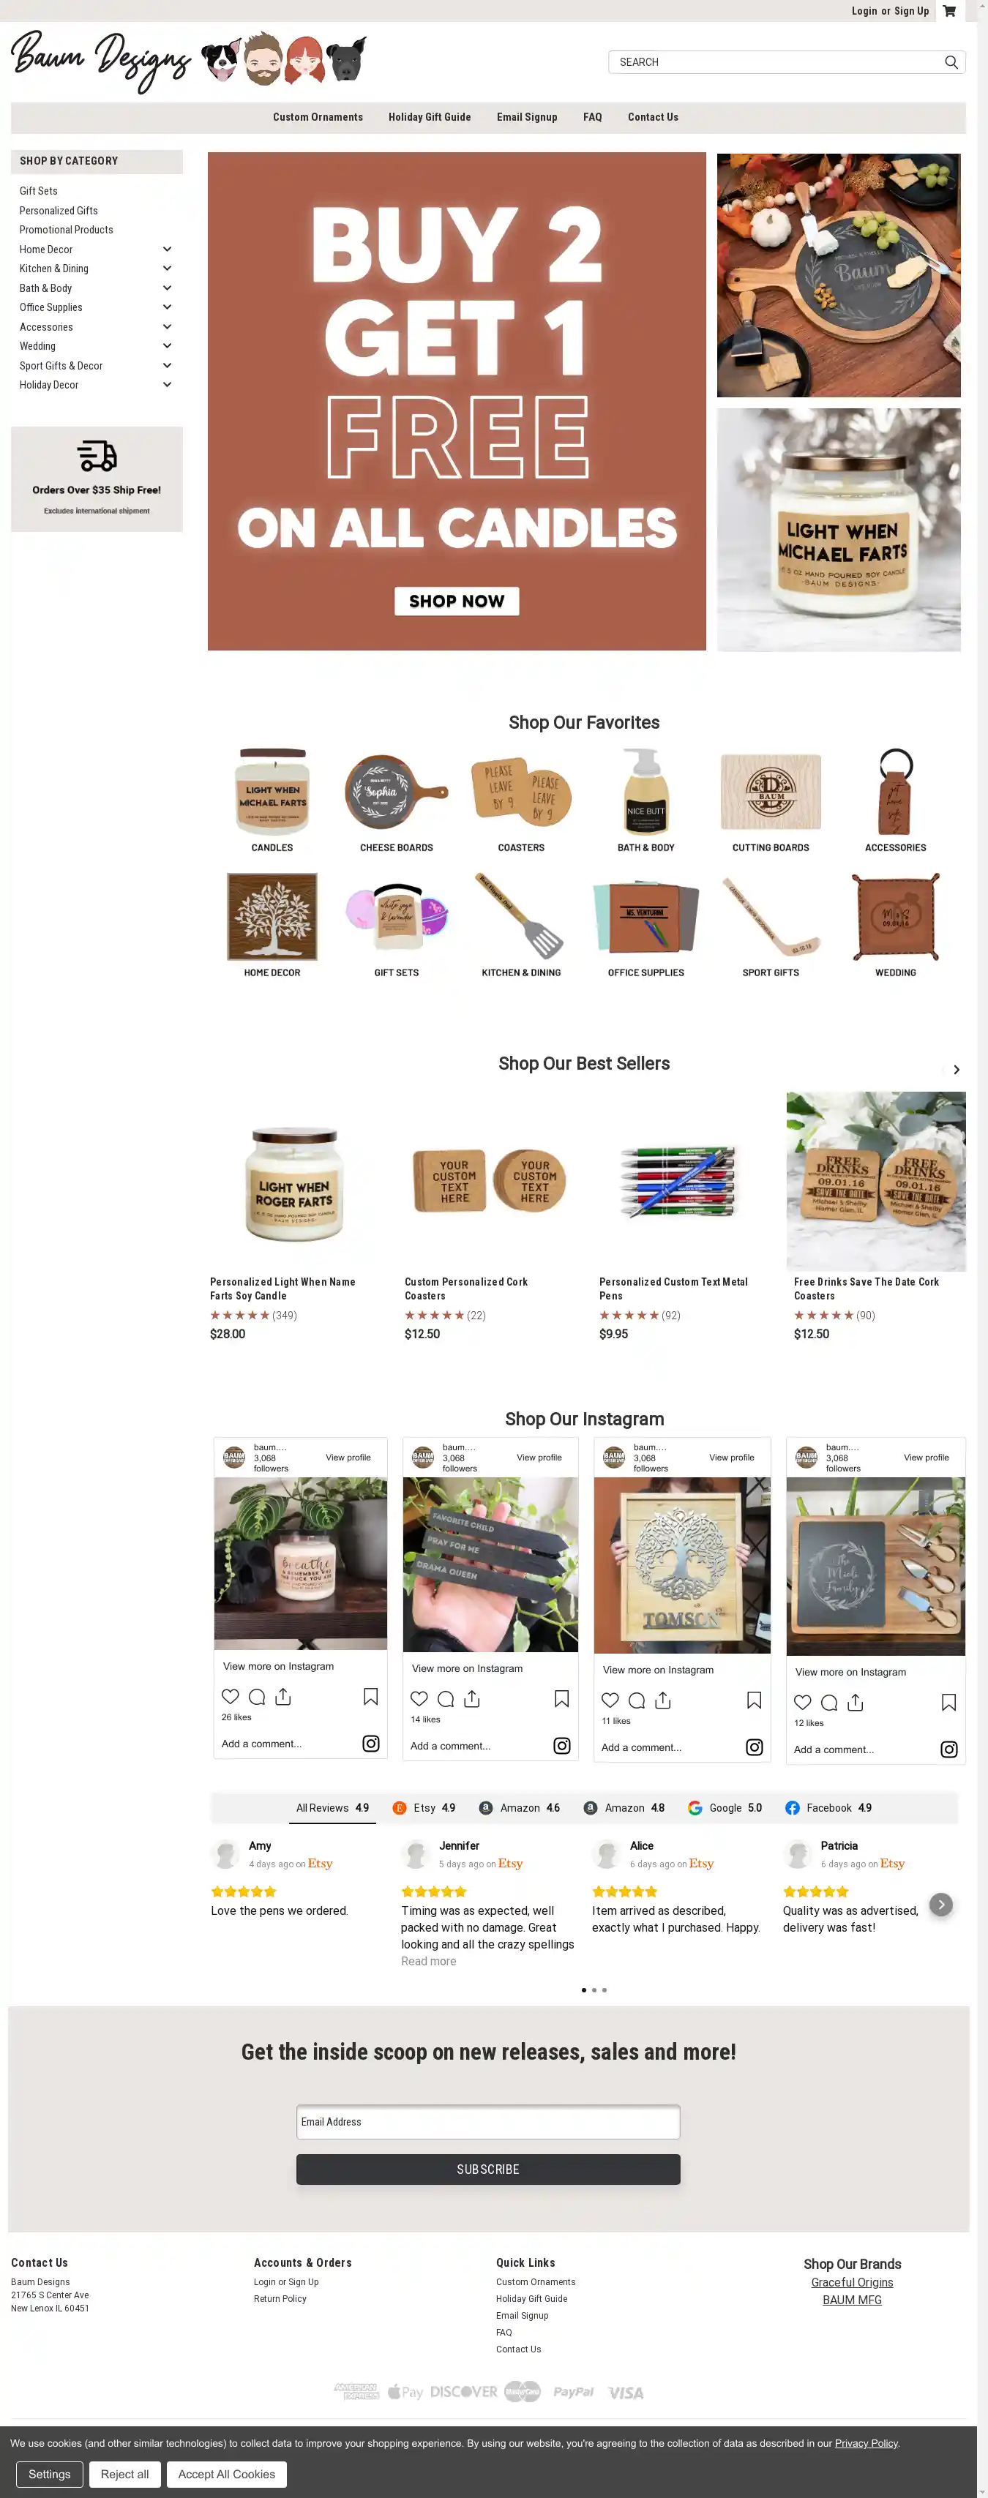Image resolution: width=988 pixels, height=2498 pixels.
Task: Share the second Instagram post
Action: [x=472, y=1698]
